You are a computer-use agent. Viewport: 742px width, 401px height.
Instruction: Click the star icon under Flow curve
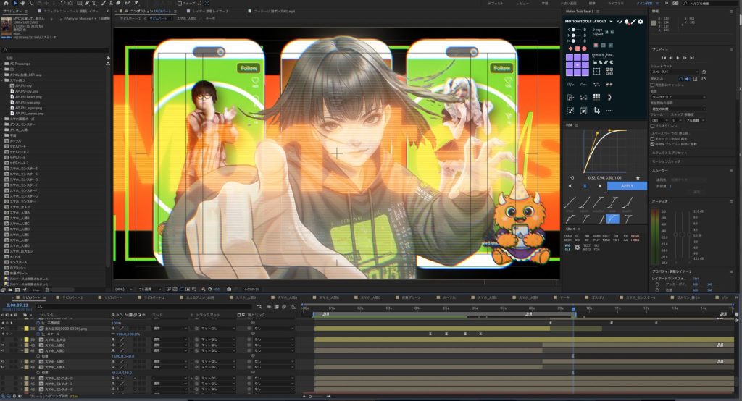(638, 177)
